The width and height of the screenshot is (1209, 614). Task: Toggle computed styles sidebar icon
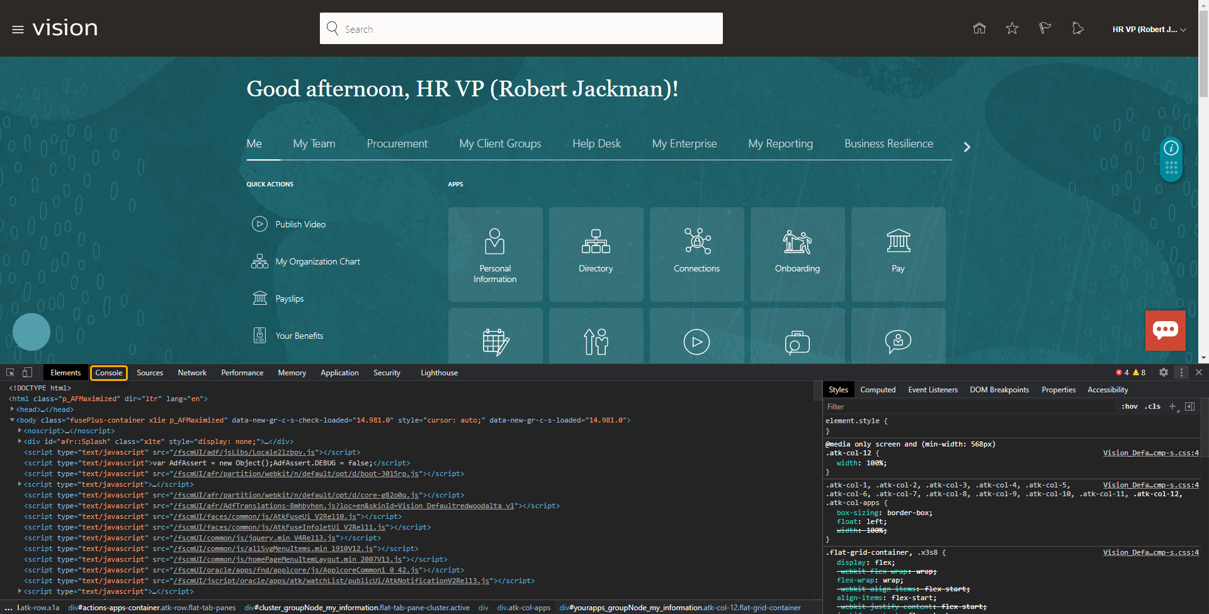point(1190,406)
